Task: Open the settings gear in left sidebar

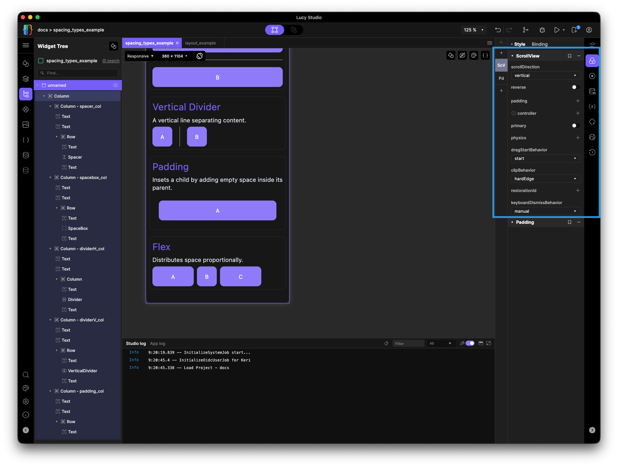Action: click(x=26, y=402)
